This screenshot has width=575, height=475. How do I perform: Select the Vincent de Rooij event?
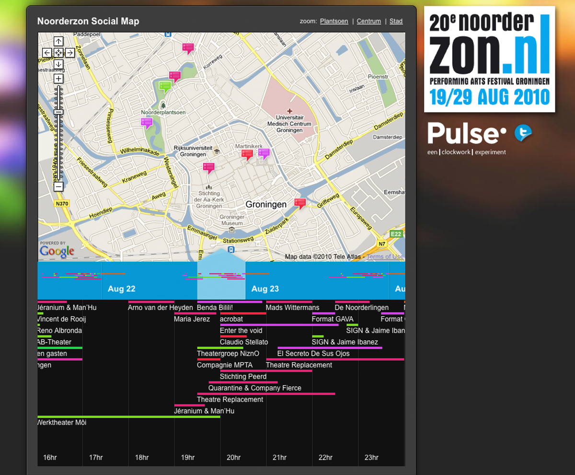[62, 319]
